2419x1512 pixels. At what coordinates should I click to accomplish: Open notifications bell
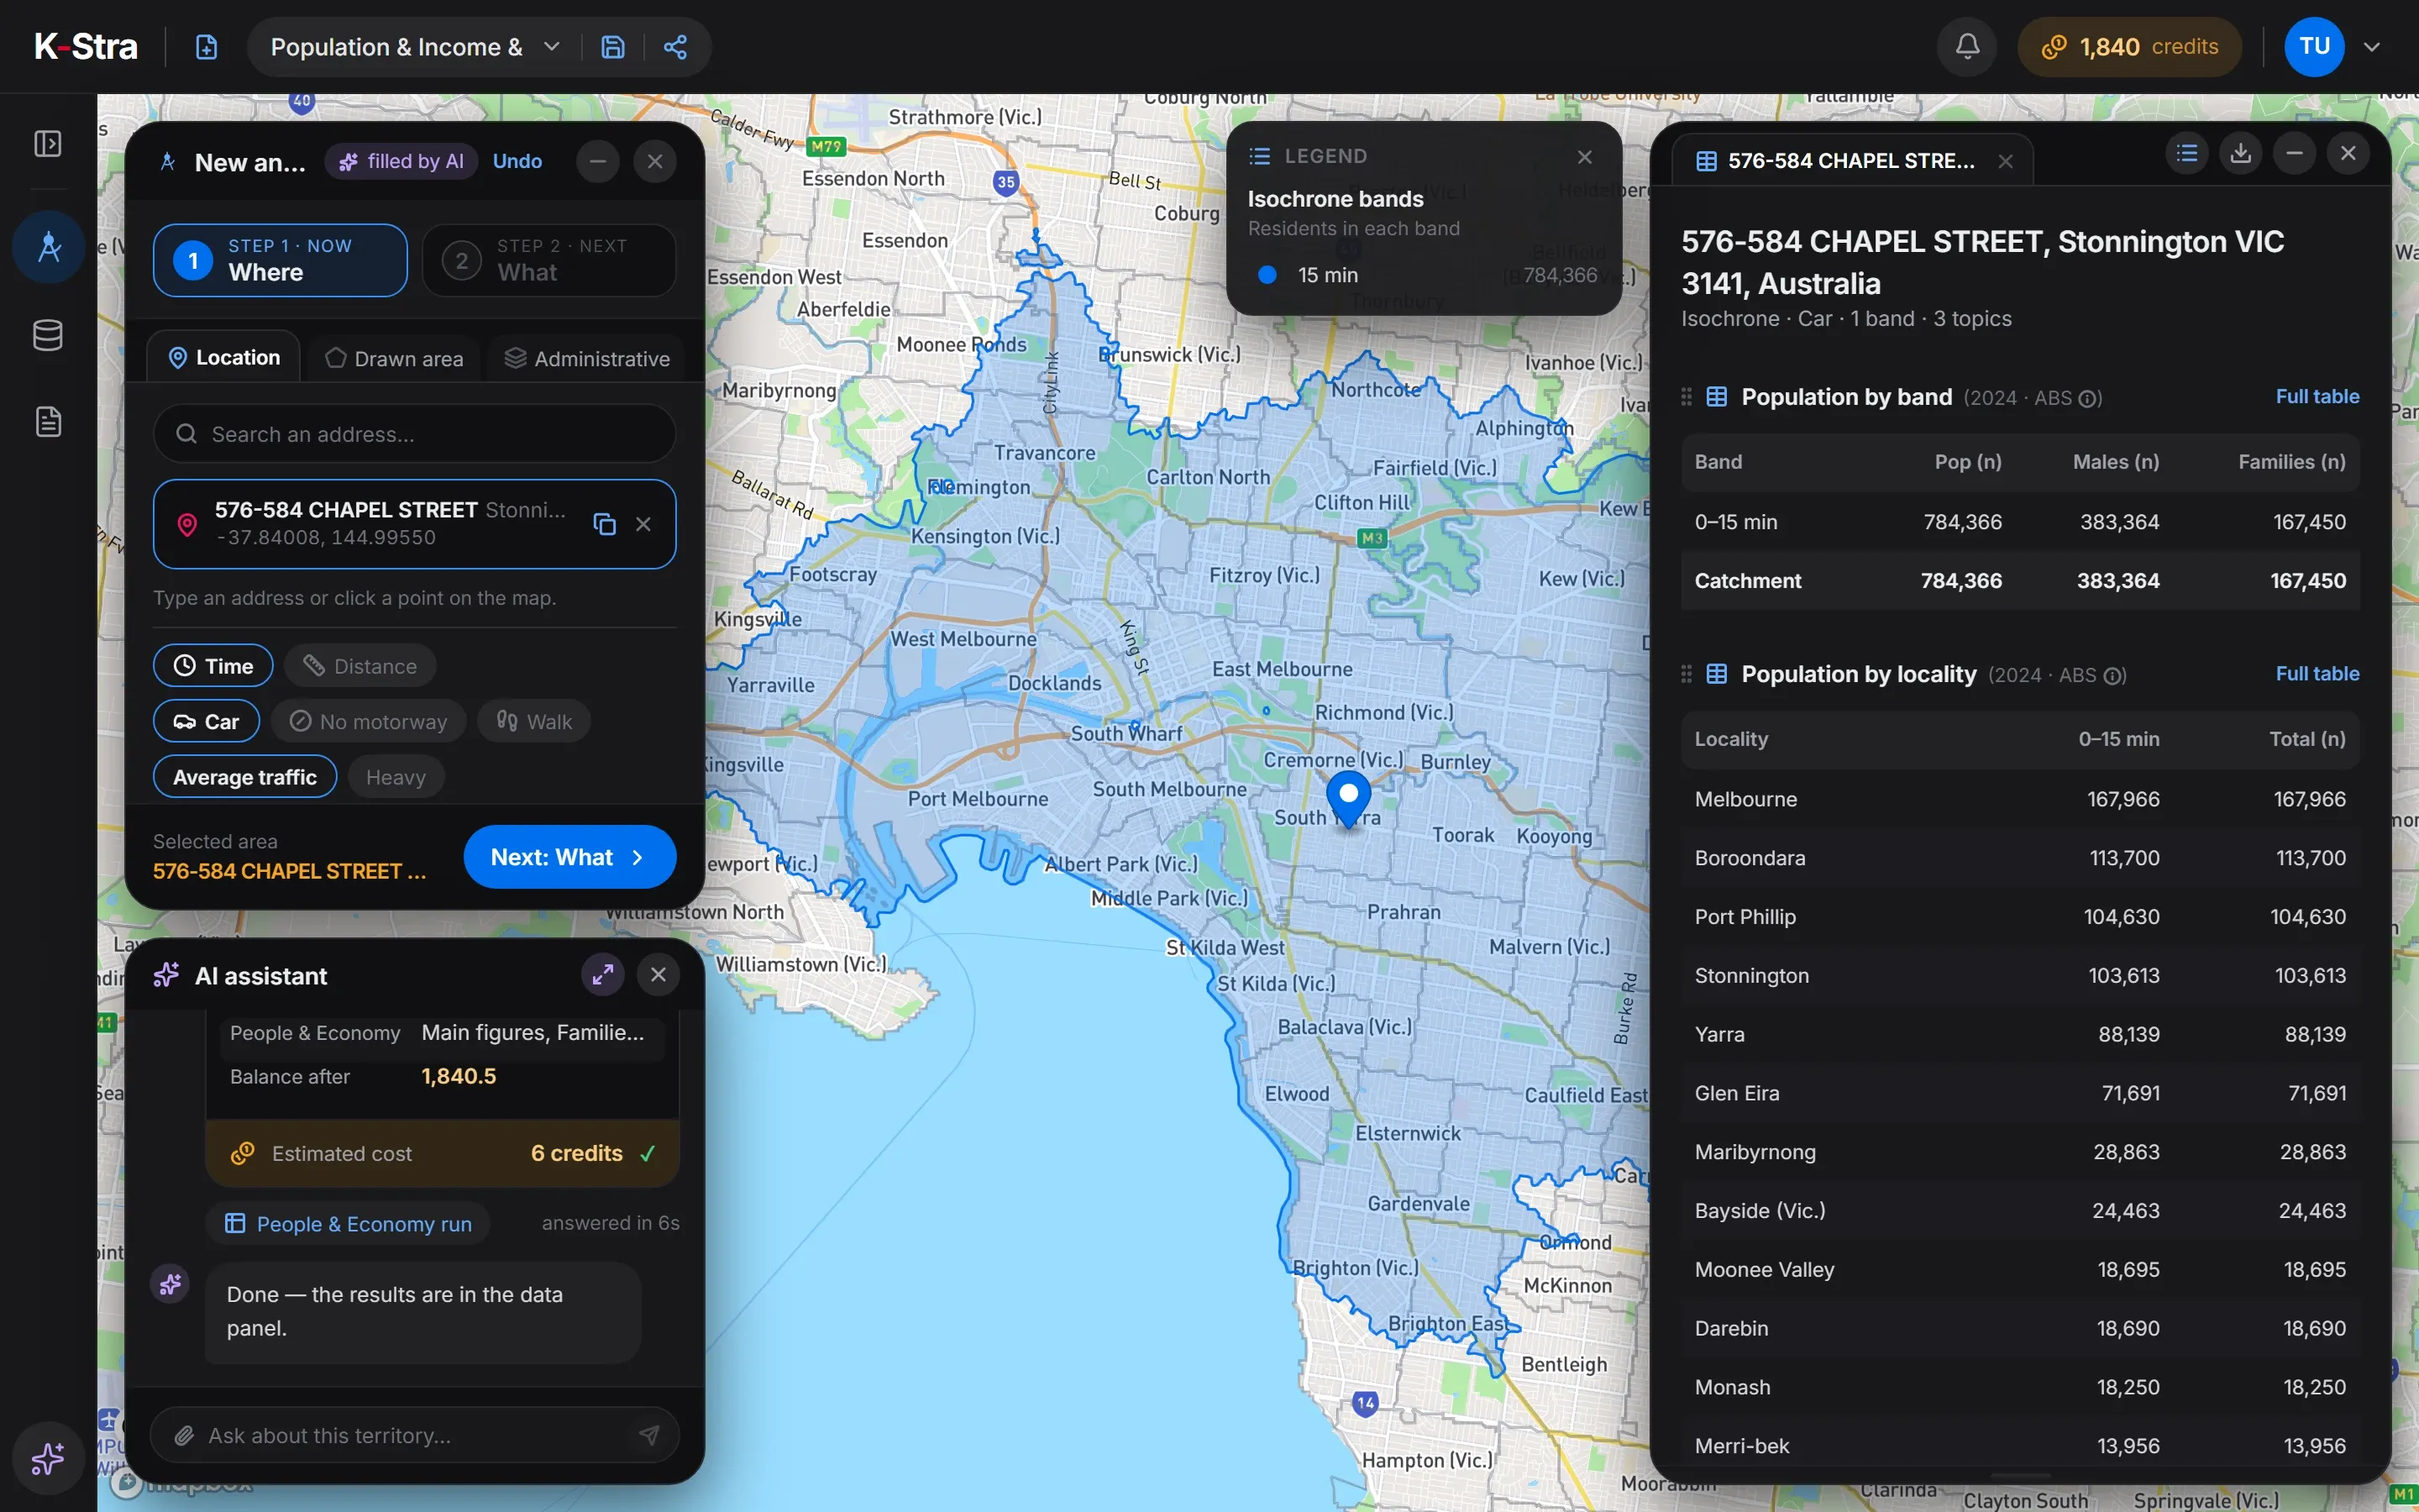pyautogui.click(x=1967, y=47)
